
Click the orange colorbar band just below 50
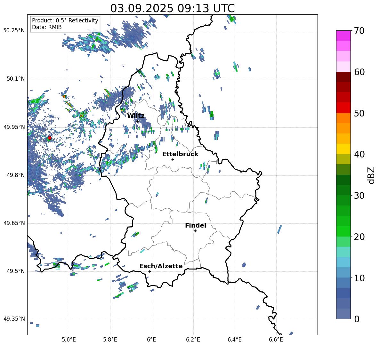tap(343, 118)
